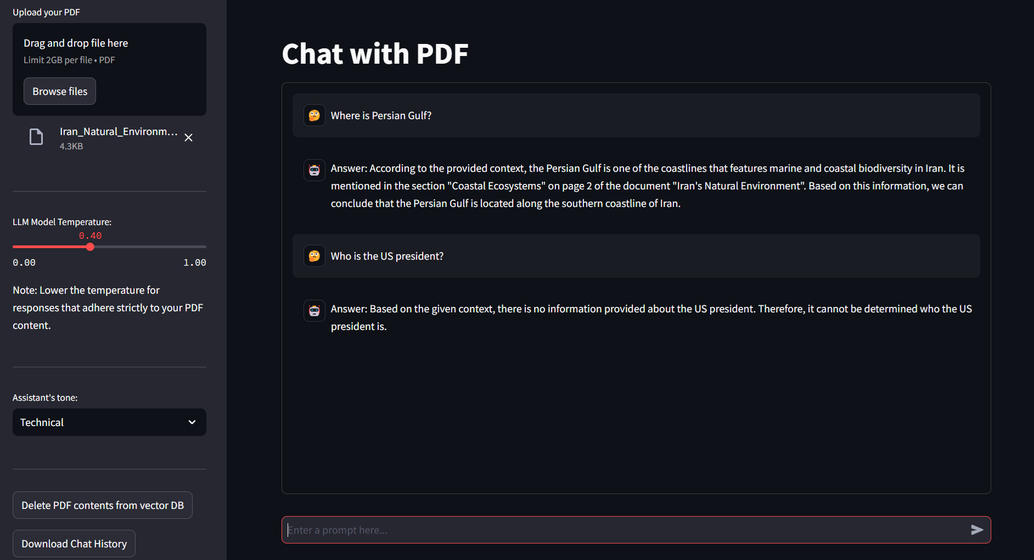Click the chevron arrow in the tone selector
The height and width of the screenshot is (560, 1034).
(x=192, y=422)
